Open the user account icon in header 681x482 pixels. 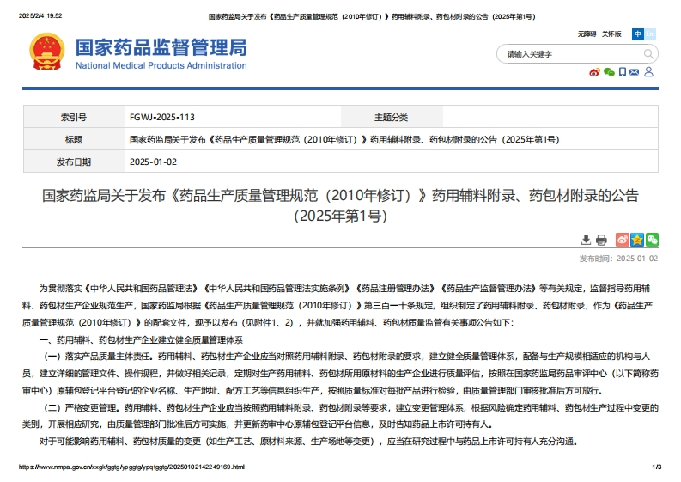[648, 72]
